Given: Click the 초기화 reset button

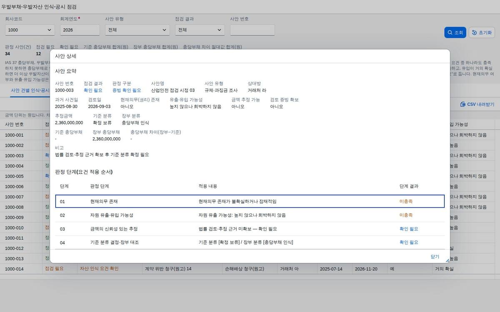Looking at the screenshot, I should click(482, 32).
